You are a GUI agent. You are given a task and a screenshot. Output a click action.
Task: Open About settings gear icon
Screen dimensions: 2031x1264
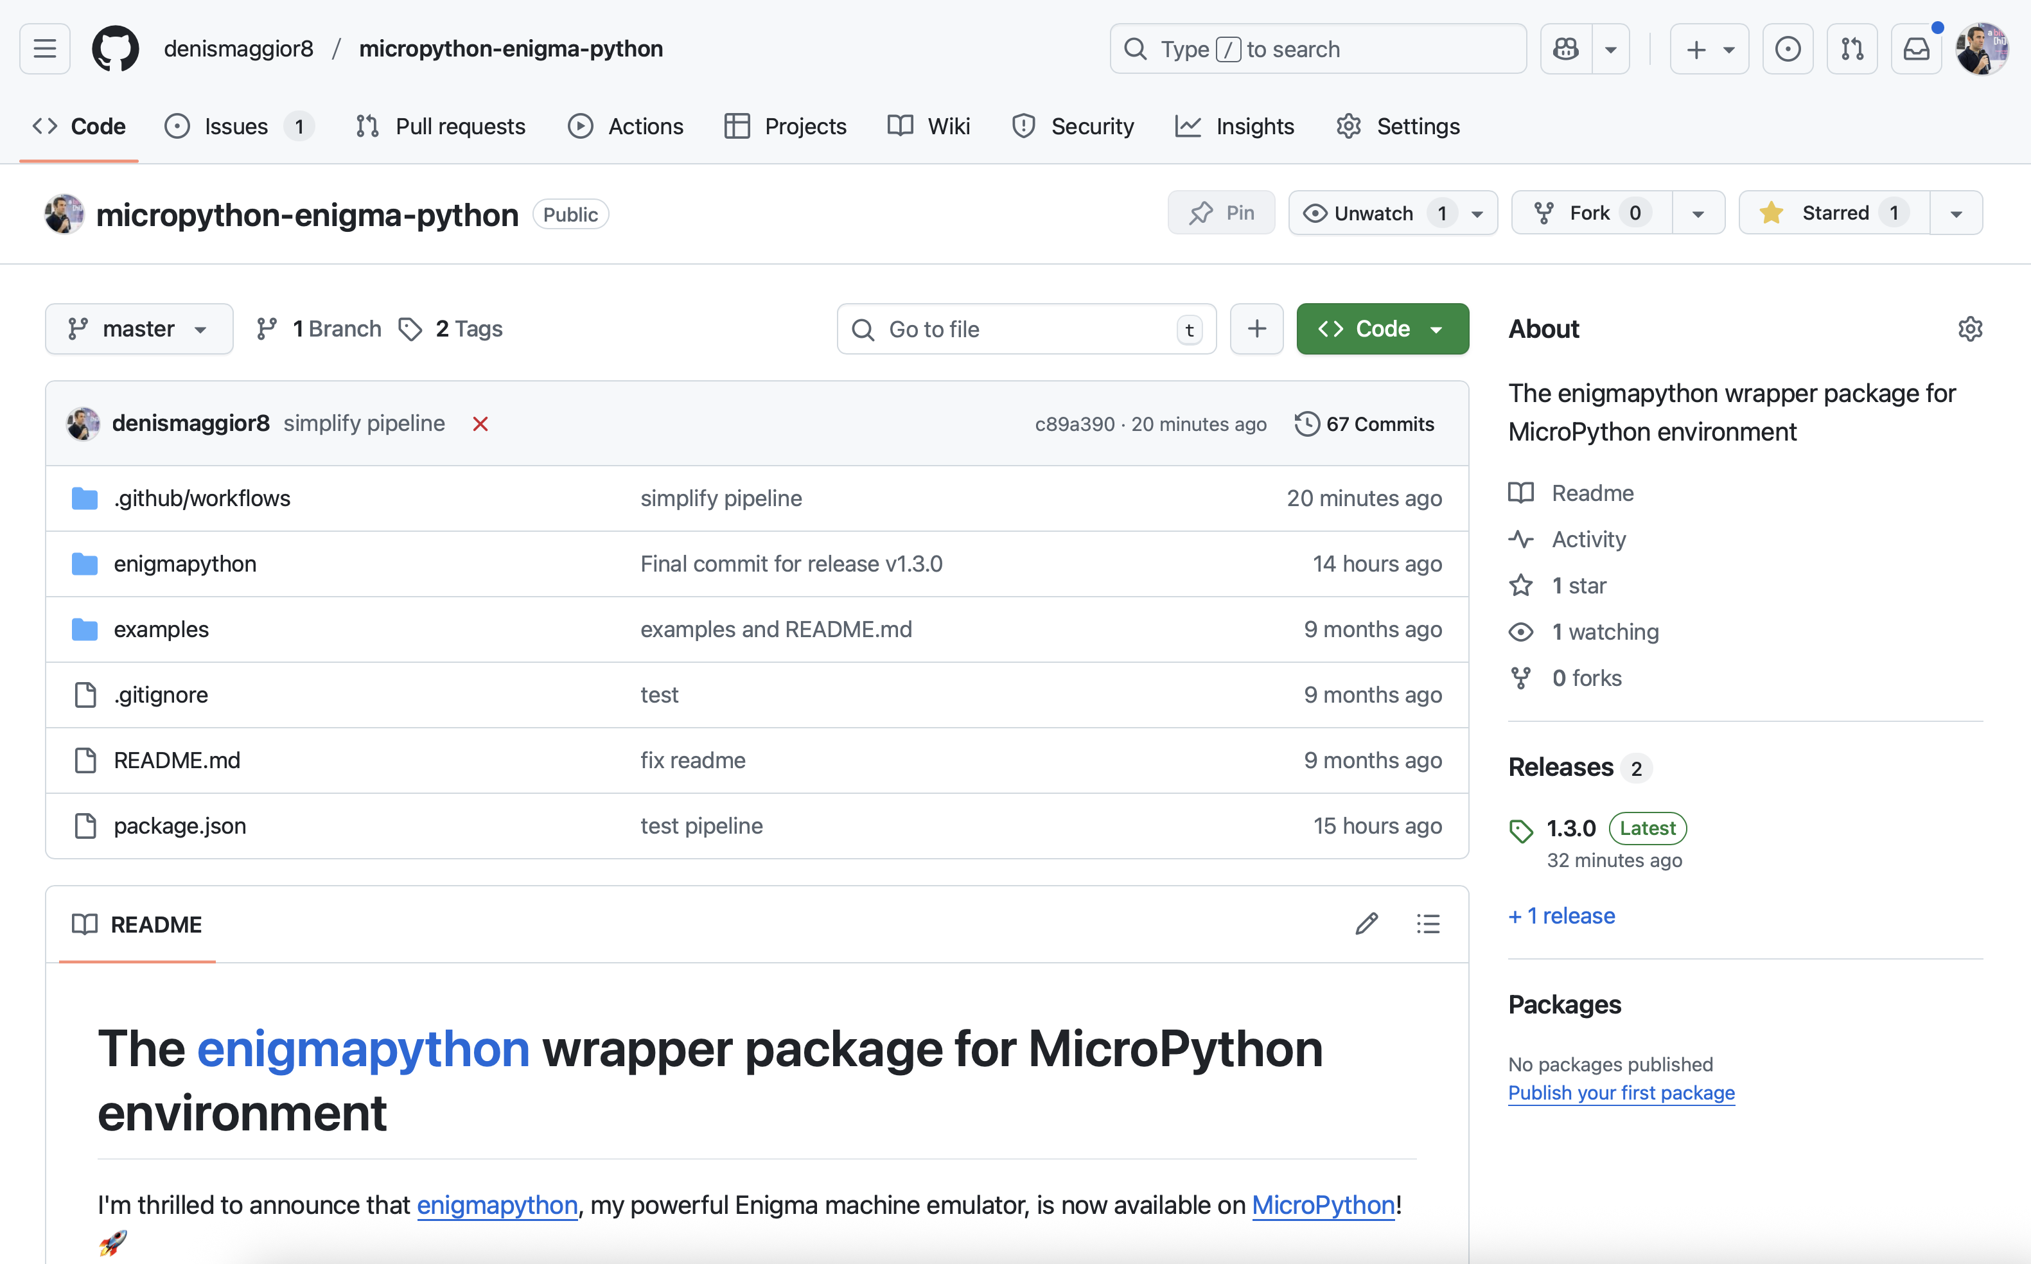1970,329
